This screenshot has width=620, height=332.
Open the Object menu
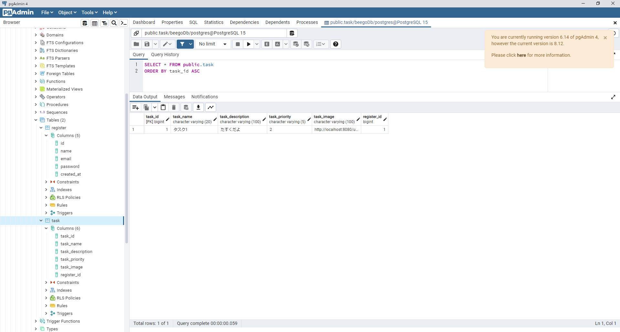pos(67,13)
